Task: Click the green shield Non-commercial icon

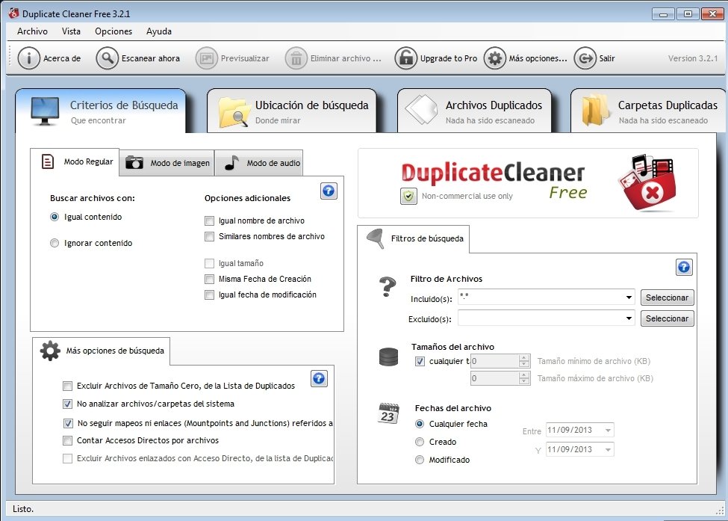Action: (x=408, y=196)
